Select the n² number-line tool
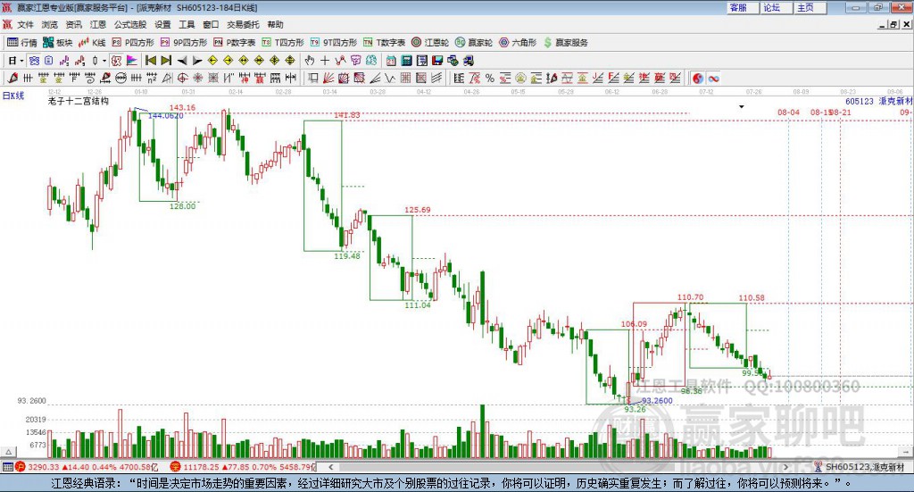The width and height of the screenshot is (914, 492). pos(152,78)
